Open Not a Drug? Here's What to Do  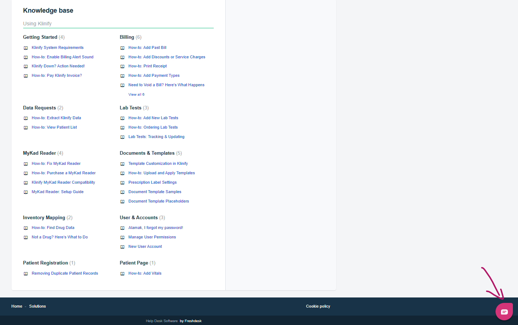coord(60,237)
